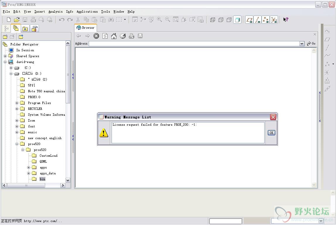Image resolution: width=336 pixels, height=225 pixels.
Task: Switch to Hidden Line display style
Action: (221, 20)
